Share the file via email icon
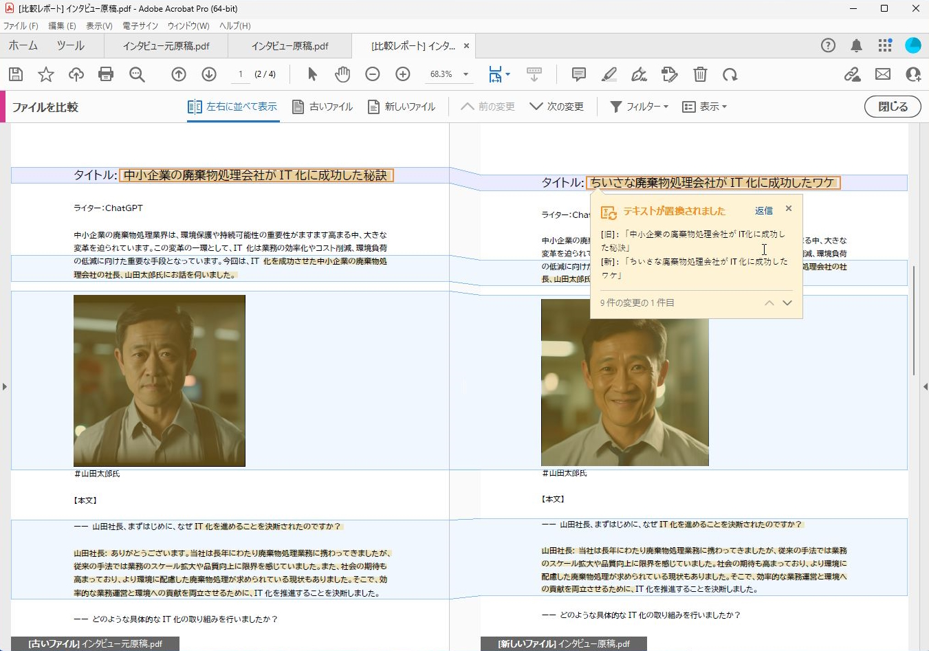929x651 pixels. pyautogui.click(x=883, y=74)
